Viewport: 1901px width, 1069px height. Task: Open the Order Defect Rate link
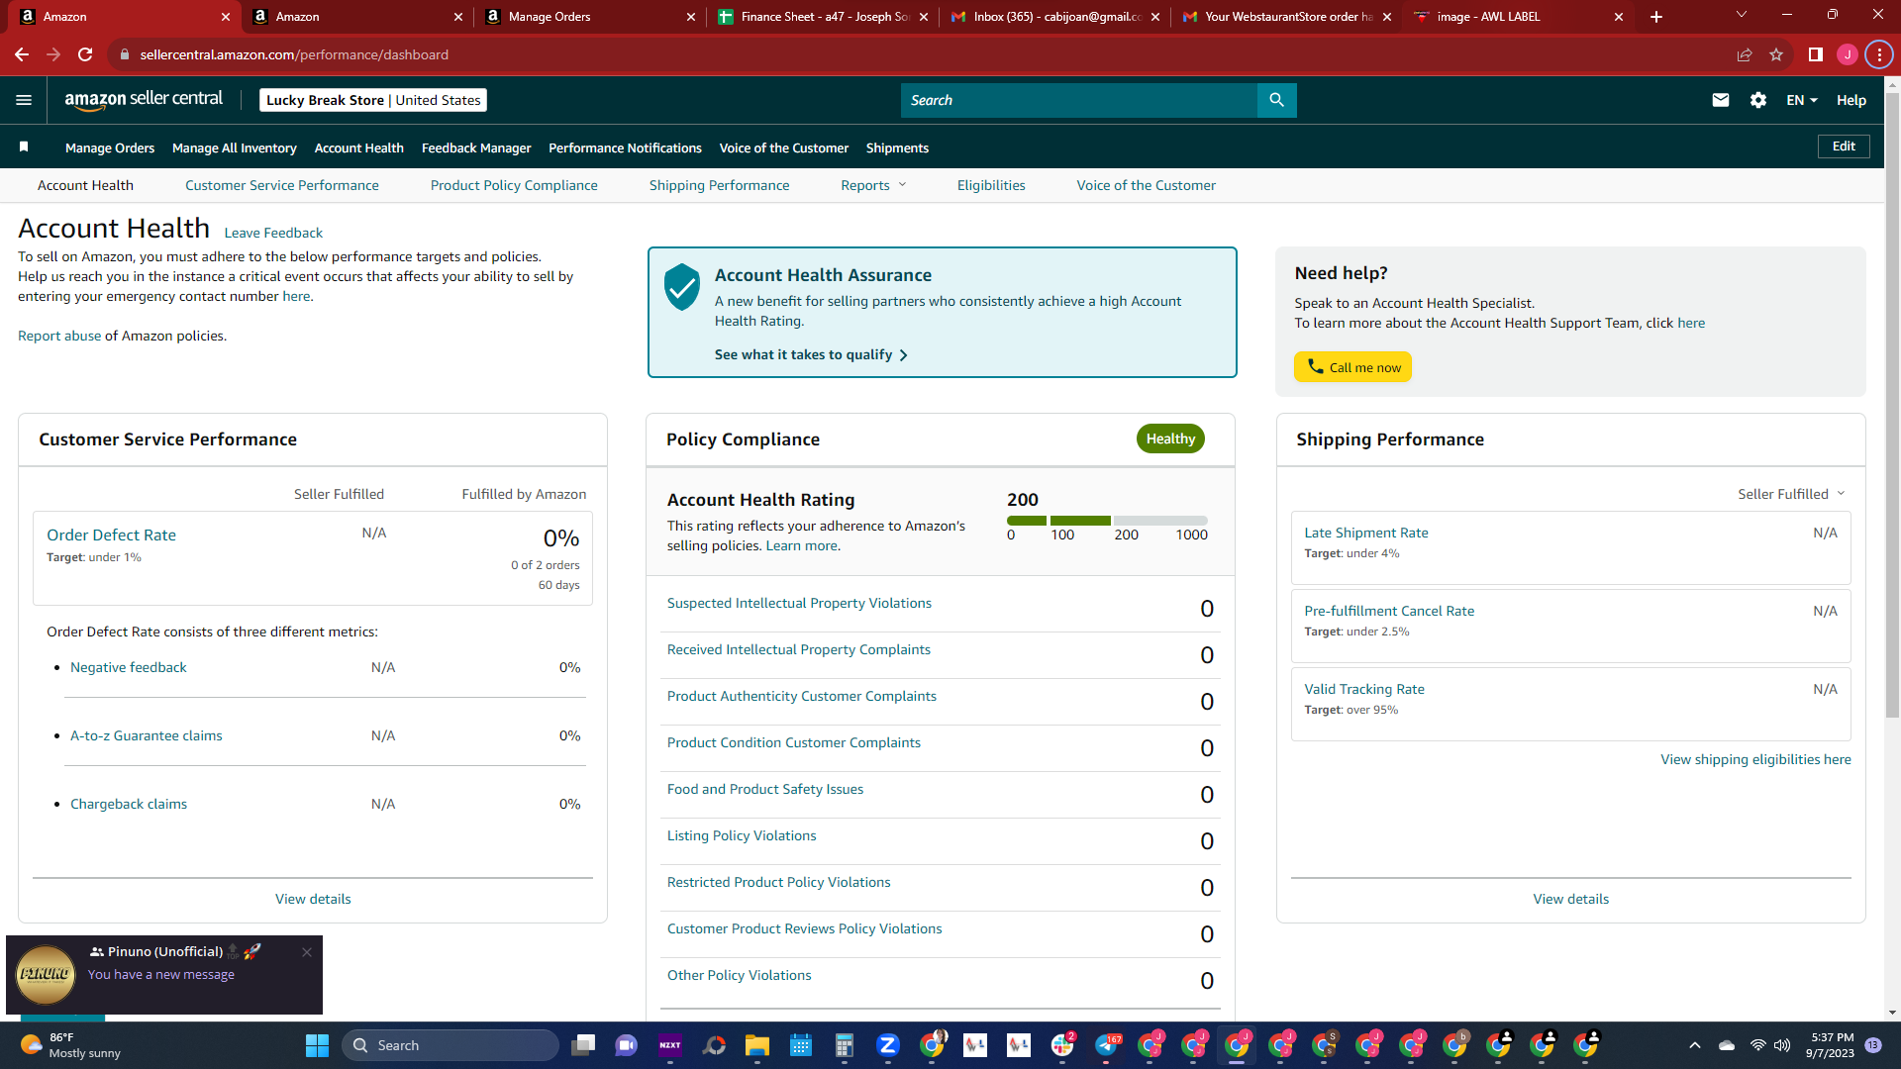(x=111, y=534)
